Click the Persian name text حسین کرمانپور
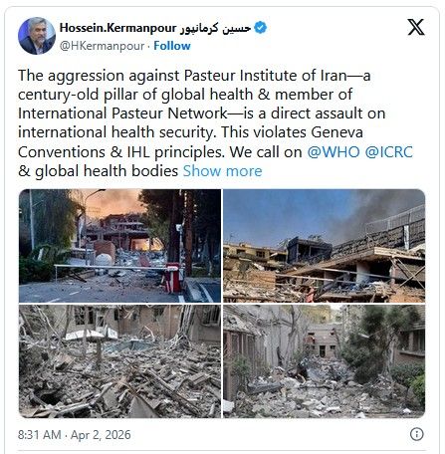445x454 pixels. click(x=216, y=28)
